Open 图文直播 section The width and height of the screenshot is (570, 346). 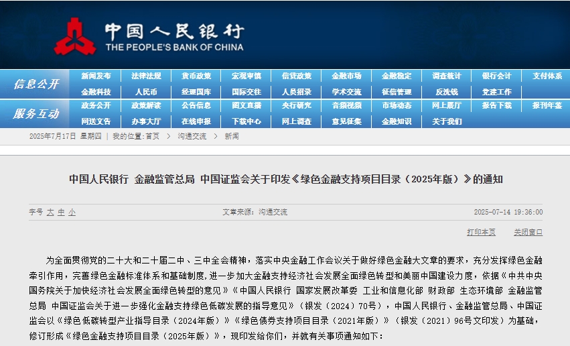[246, 105]
